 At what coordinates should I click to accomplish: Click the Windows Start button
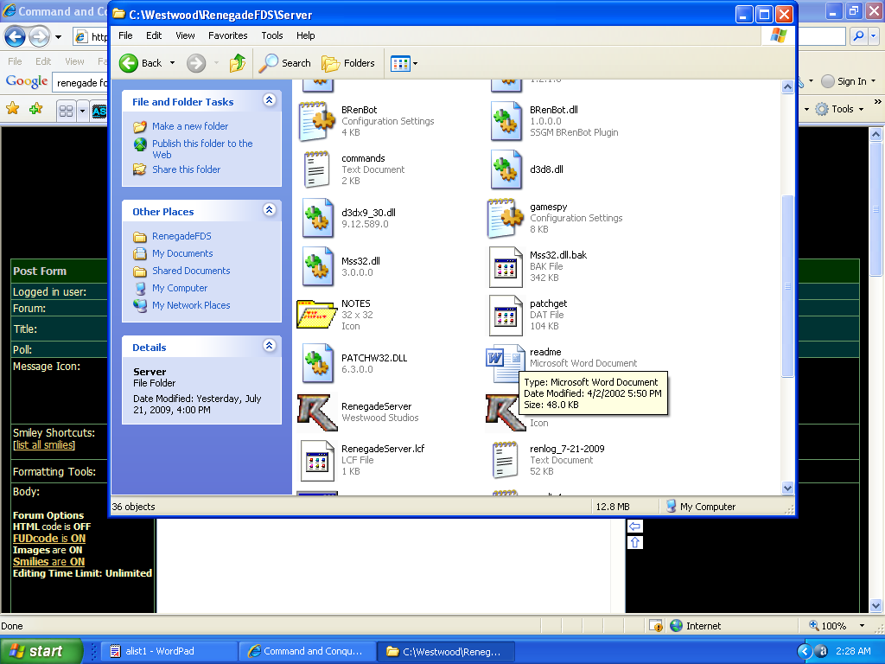pyautogui.click(x=41, y=651)
